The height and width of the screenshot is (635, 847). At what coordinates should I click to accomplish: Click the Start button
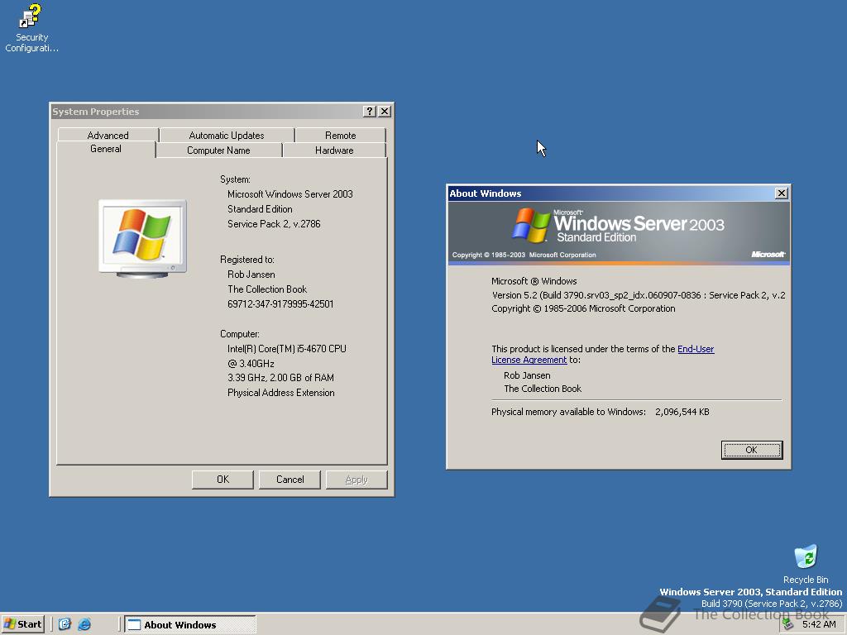[x=22, y=624]
